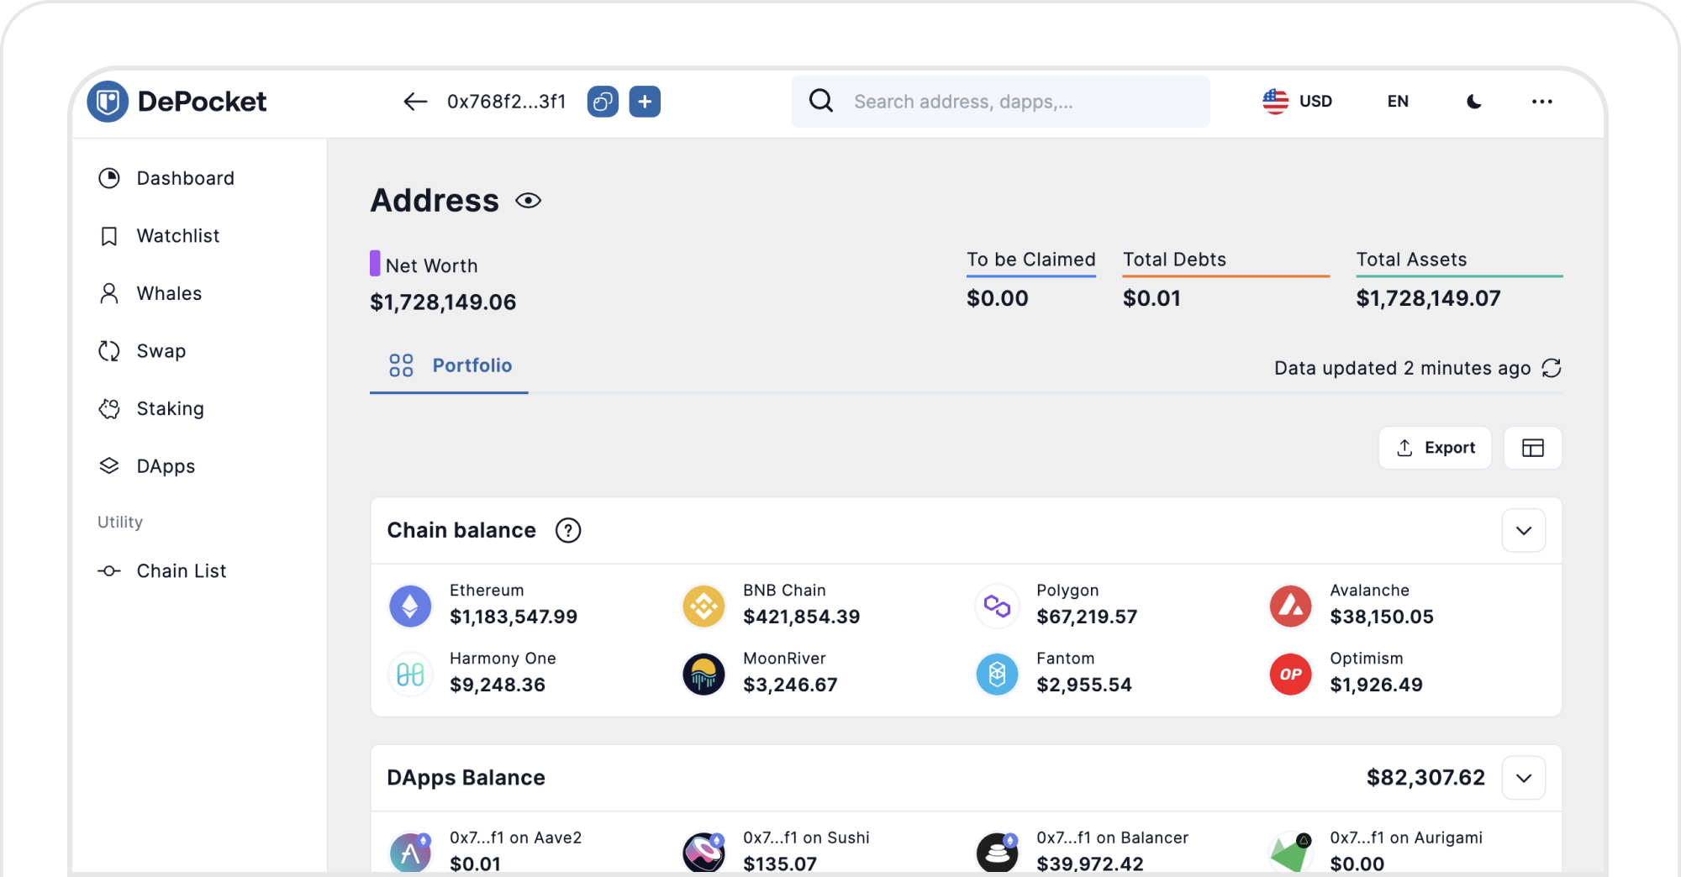Open Watchlist in the sidebar
1681x877 pixels.
click(x=159, y=236)
